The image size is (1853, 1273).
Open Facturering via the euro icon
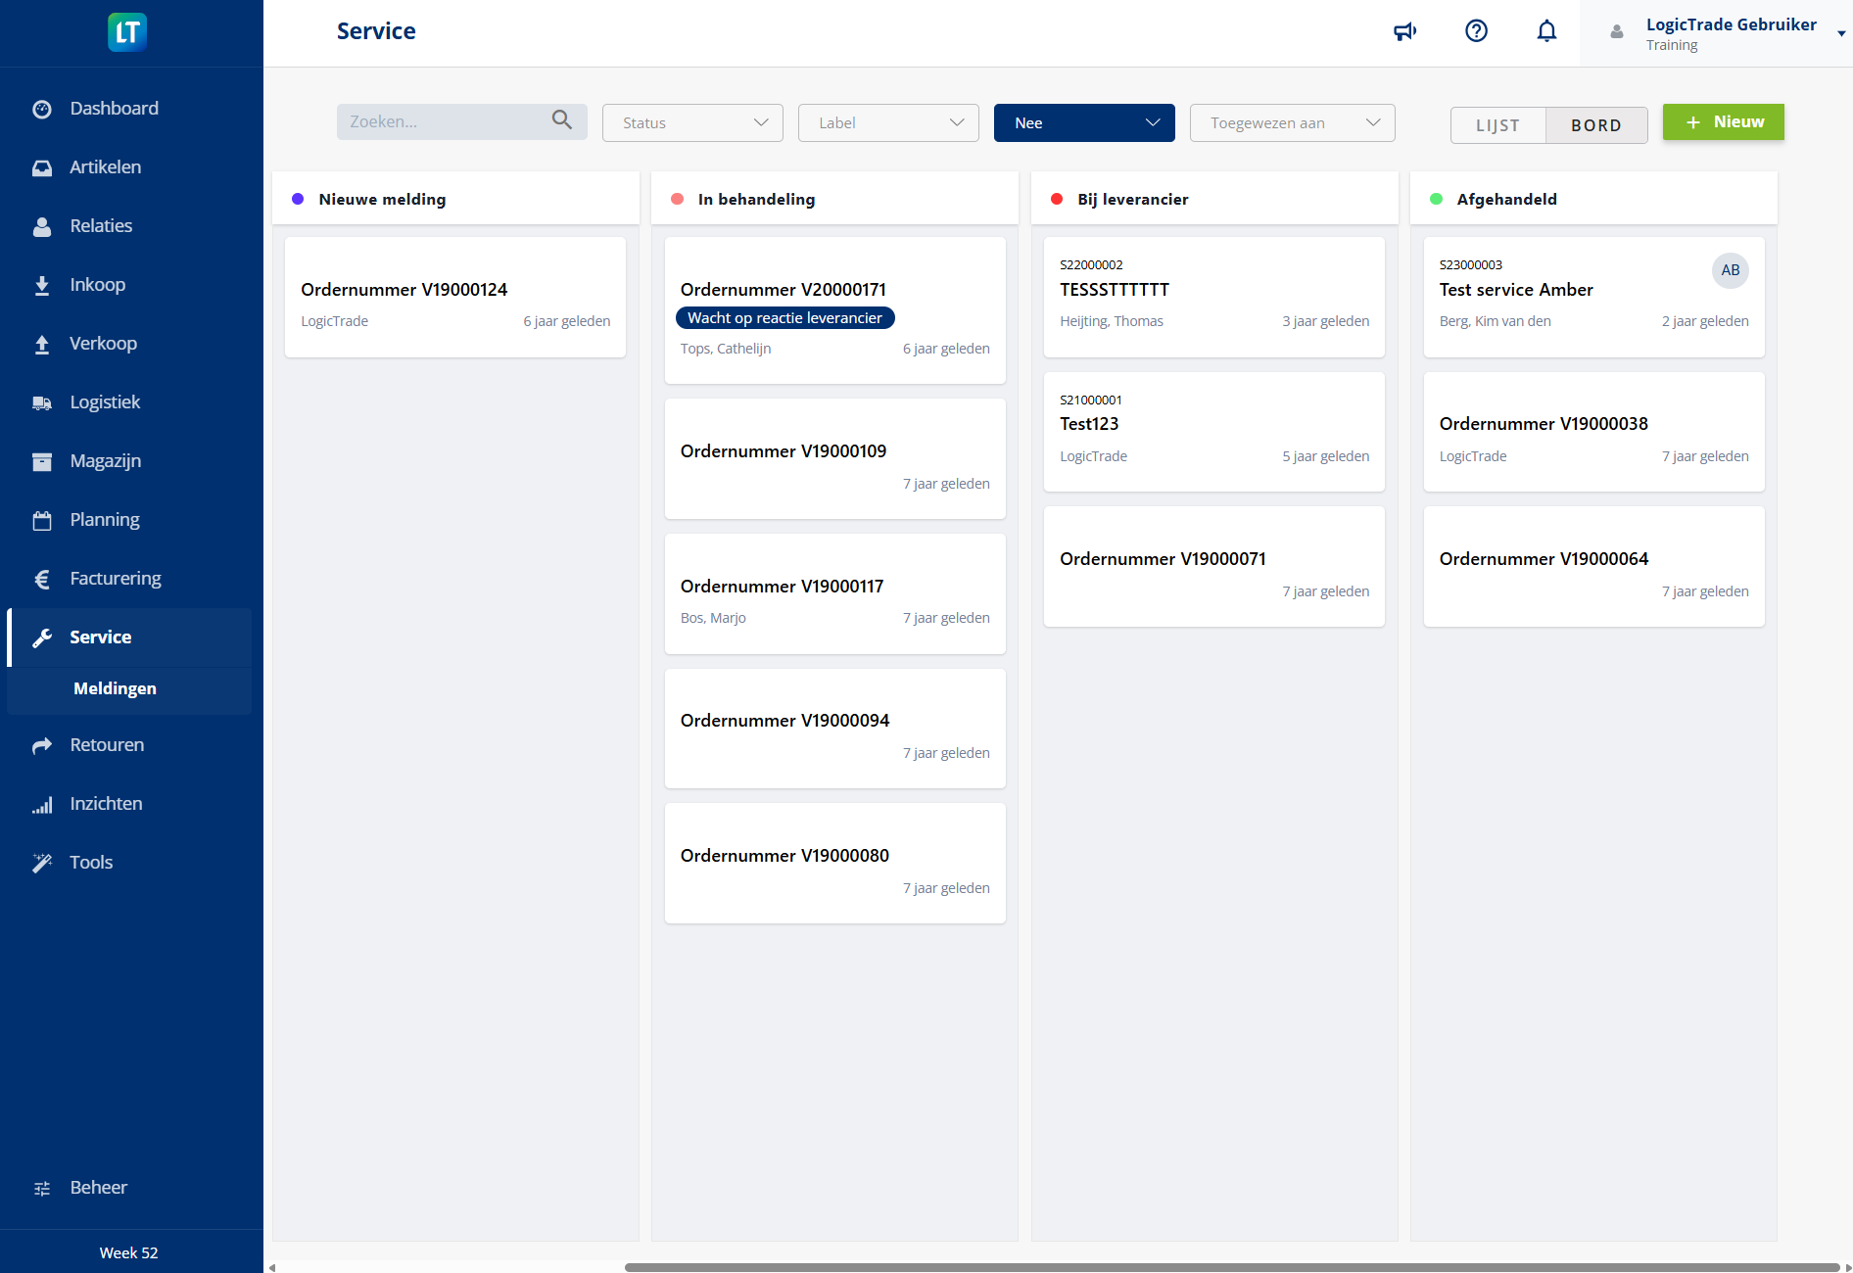click(x=42, y=578)
